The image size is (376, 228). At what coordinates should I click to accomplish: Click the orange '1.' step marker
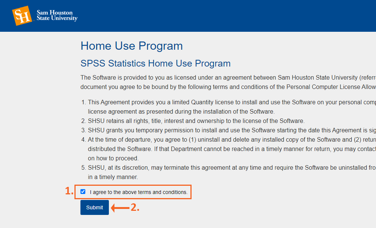(x=69, y=191)
